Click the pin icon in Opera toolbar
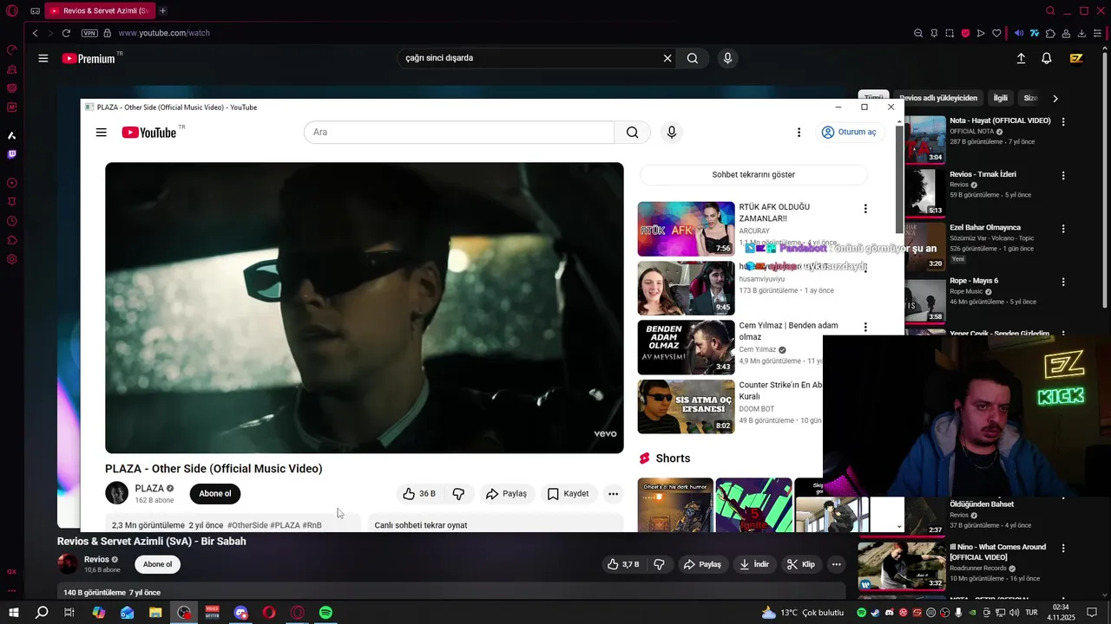This screenshot has height=624, width=1111. pos(934,33)
